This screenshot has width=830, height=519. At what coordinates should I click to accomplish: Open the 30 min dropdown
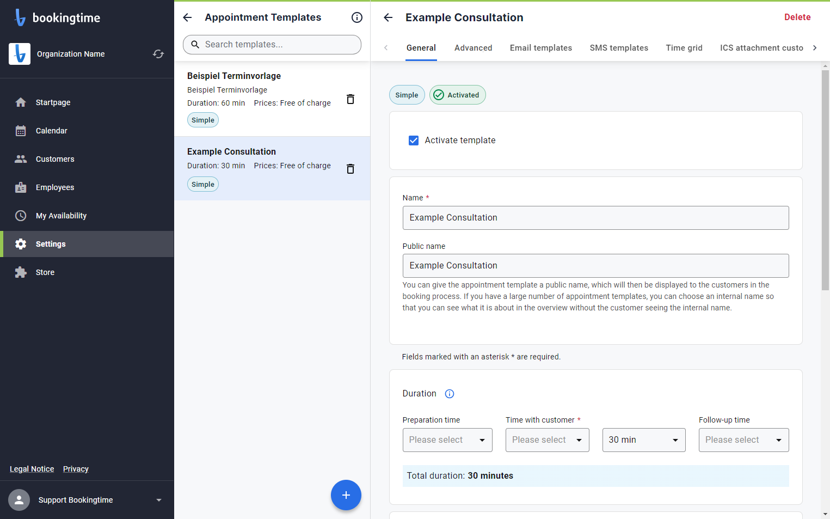pos(644,440)
